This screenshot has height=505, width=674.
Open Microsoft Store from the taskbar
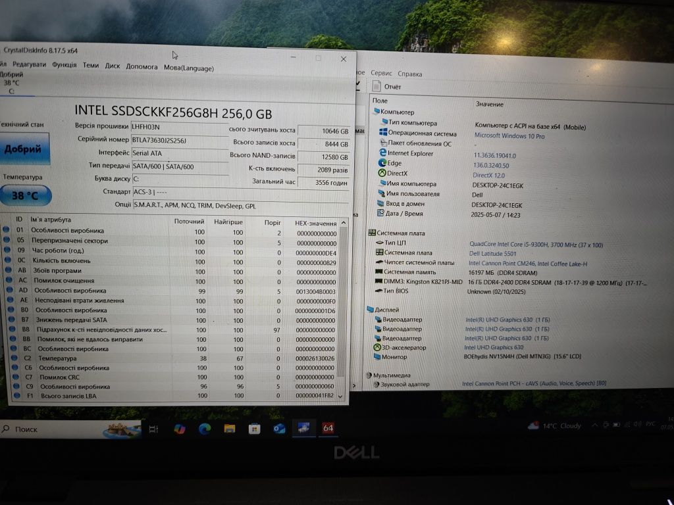click(x=255, y=429)
